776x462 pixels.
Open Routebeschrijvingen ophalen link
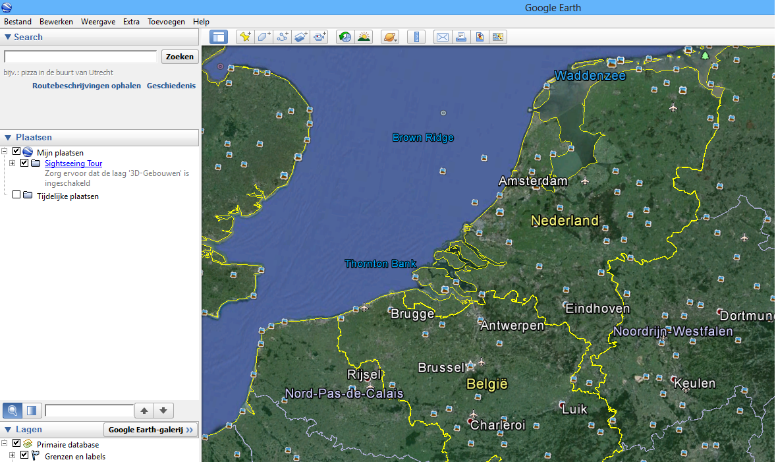point(86,86)
